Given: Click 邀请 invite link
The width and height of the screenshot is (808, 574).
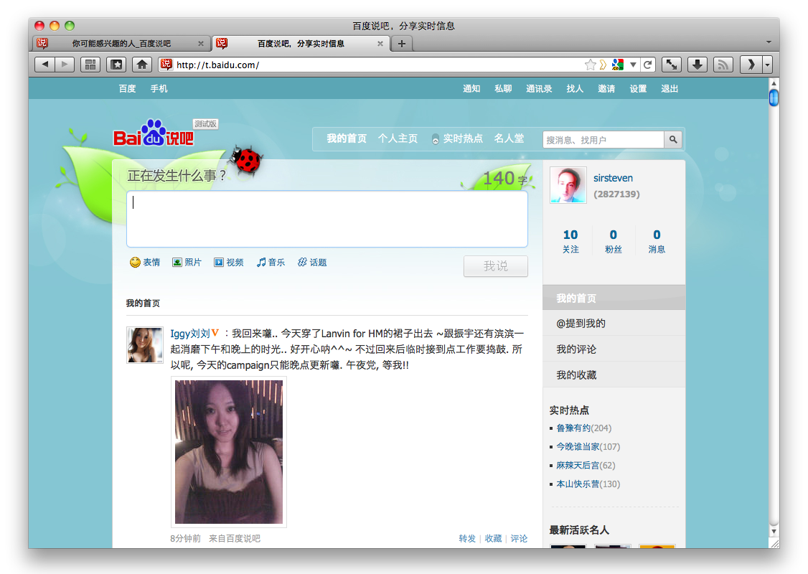Looking at the screenshot, I should click(606, 89).
